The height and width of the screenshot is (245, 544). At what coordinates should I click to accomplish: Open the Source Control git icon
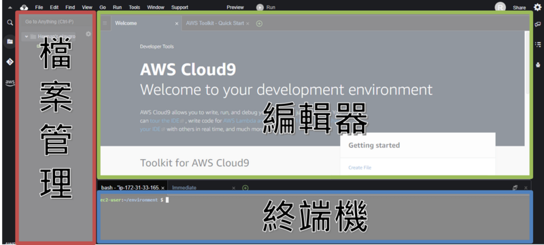coord(10,62)
